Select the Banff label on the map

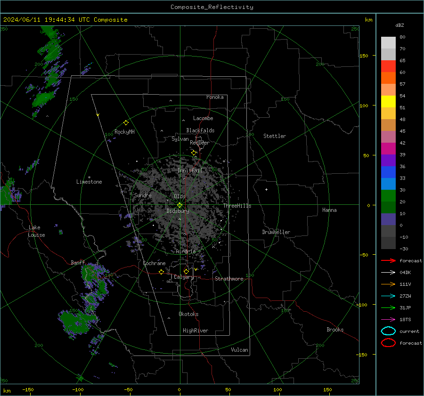coord(78,263)
